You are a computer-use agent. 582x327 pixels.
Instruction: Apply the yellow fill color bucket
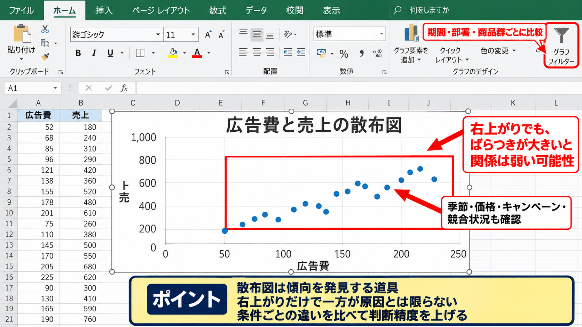tap(173, 53)
